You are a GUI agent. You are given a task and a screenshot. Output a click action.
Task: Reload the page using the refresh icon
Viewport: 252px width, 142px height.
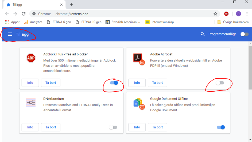pos(24,14)
